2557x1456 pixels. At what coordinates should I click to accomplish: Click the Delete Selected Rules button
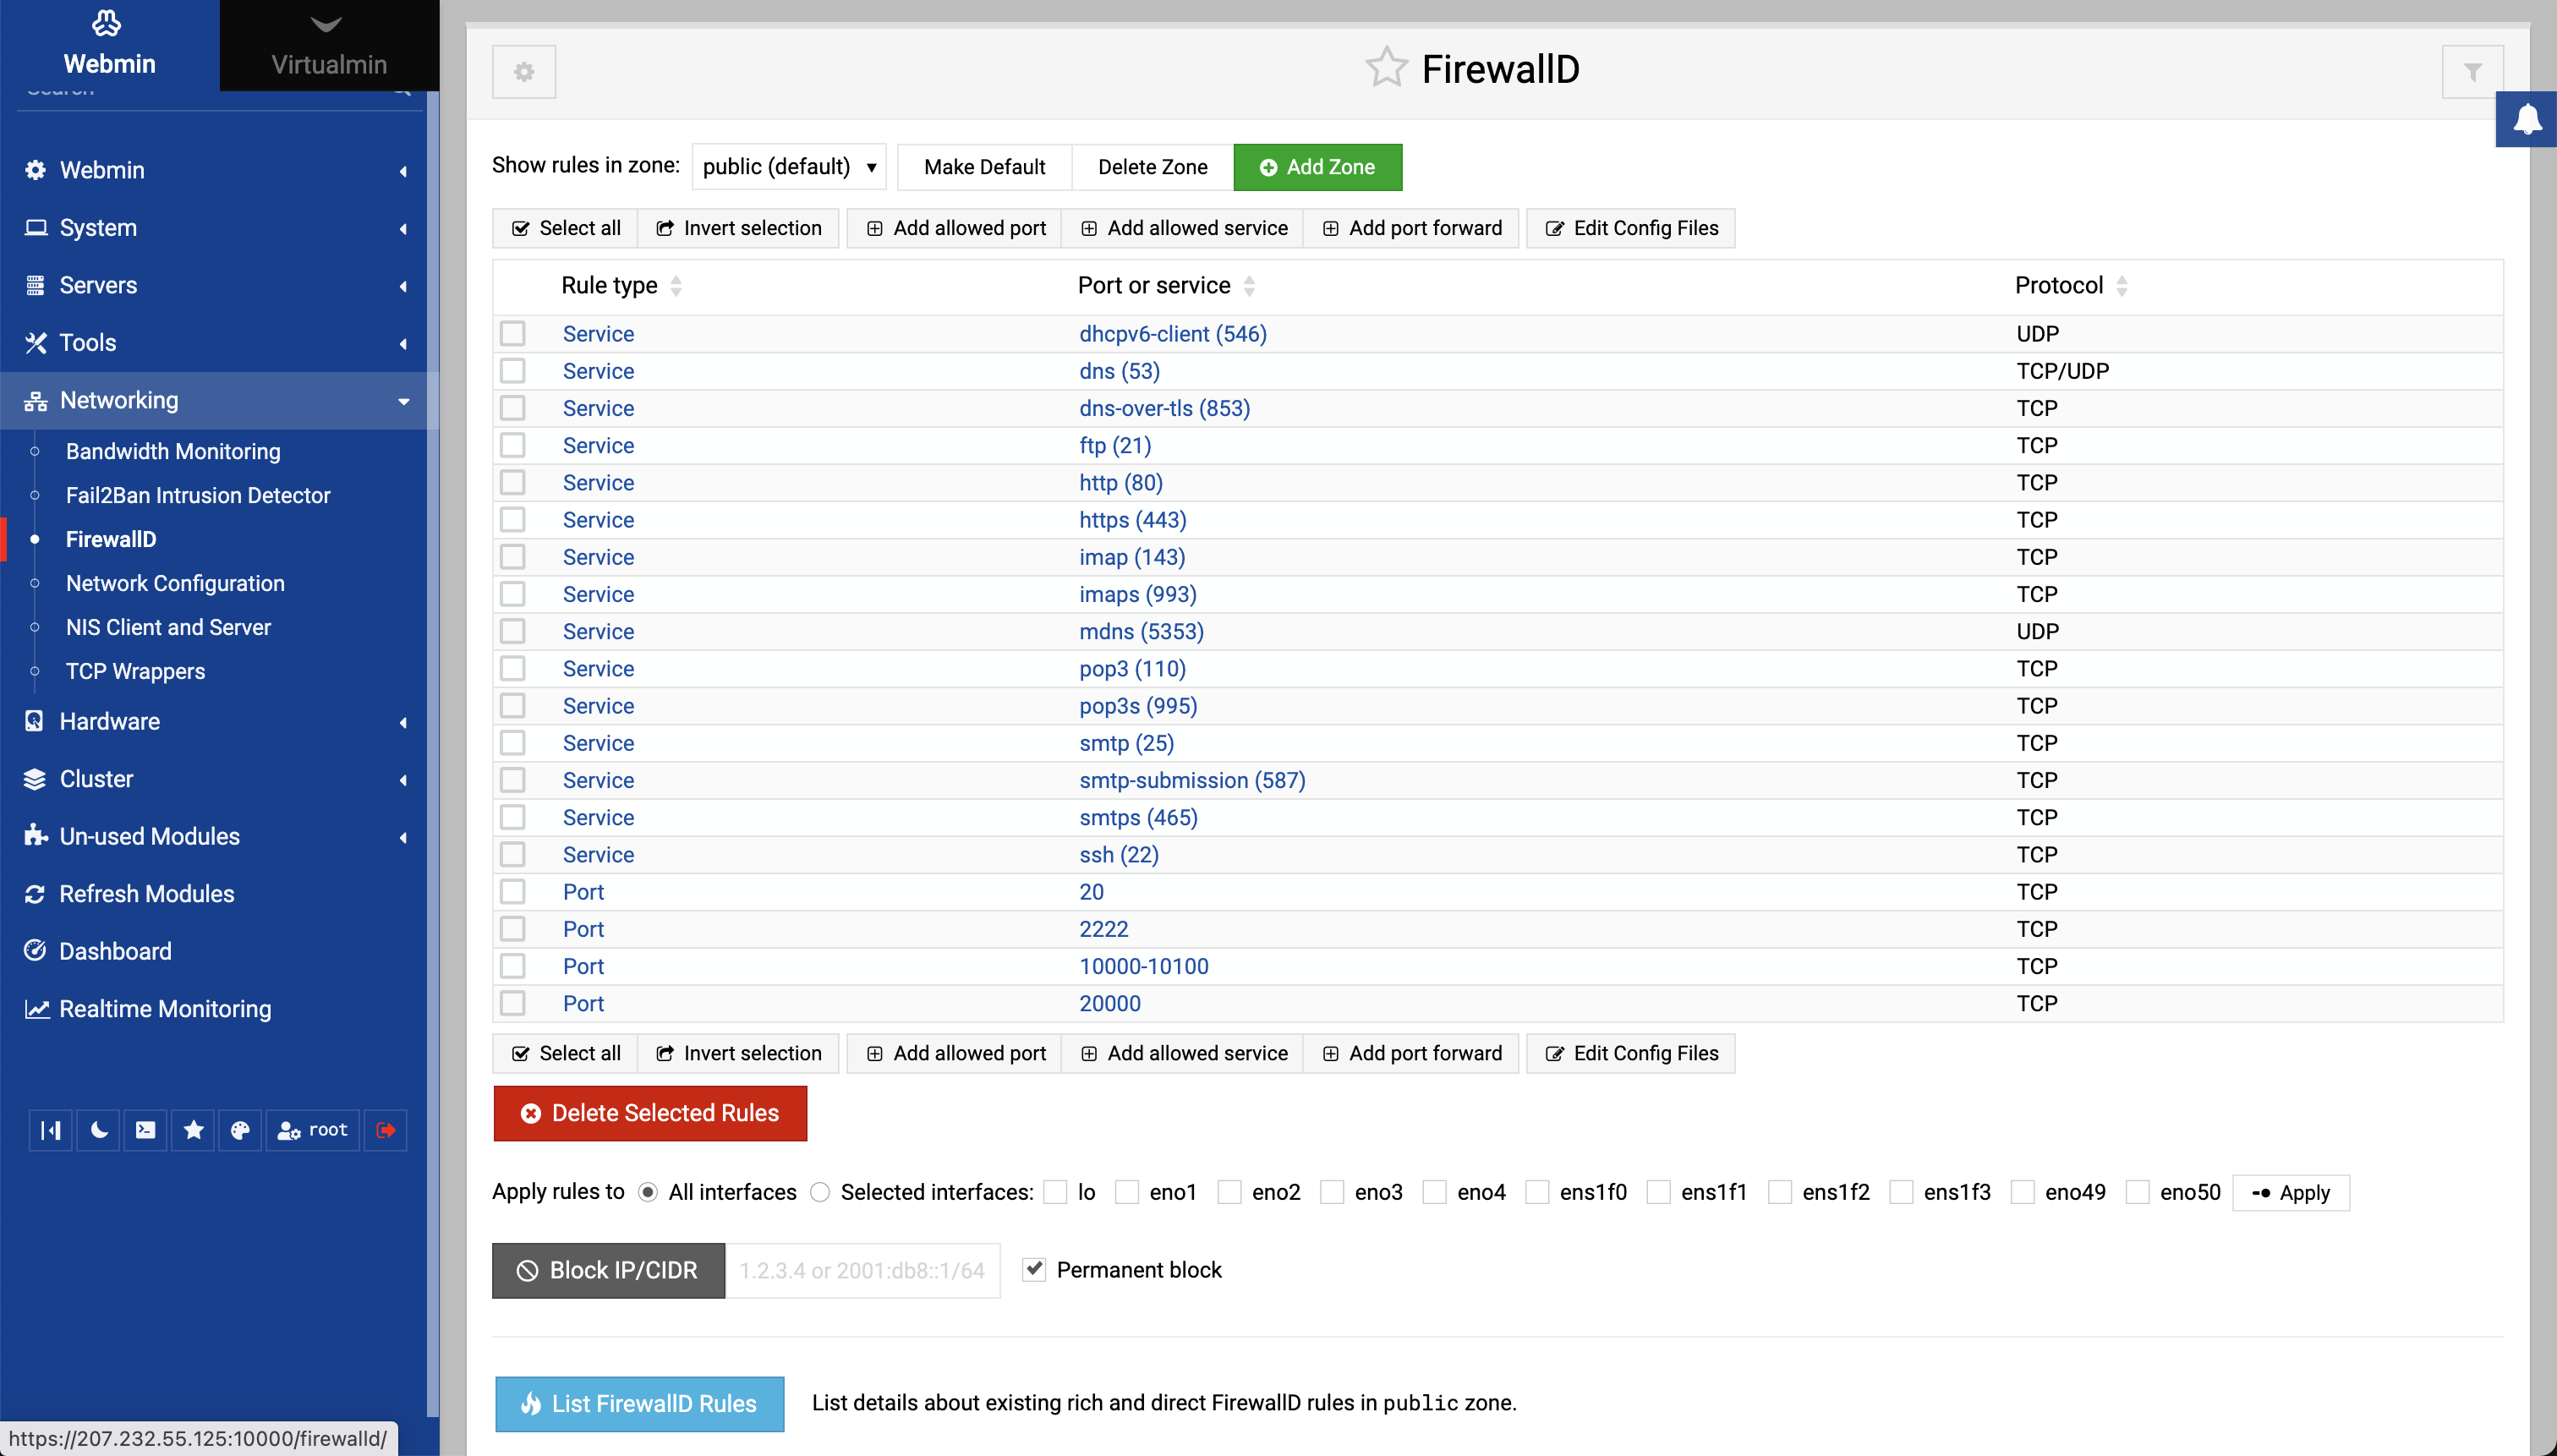click(x=650, y=1113)
